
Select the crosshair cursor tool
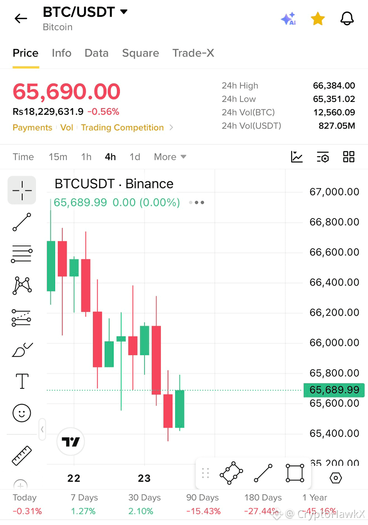tap(22, 190)
